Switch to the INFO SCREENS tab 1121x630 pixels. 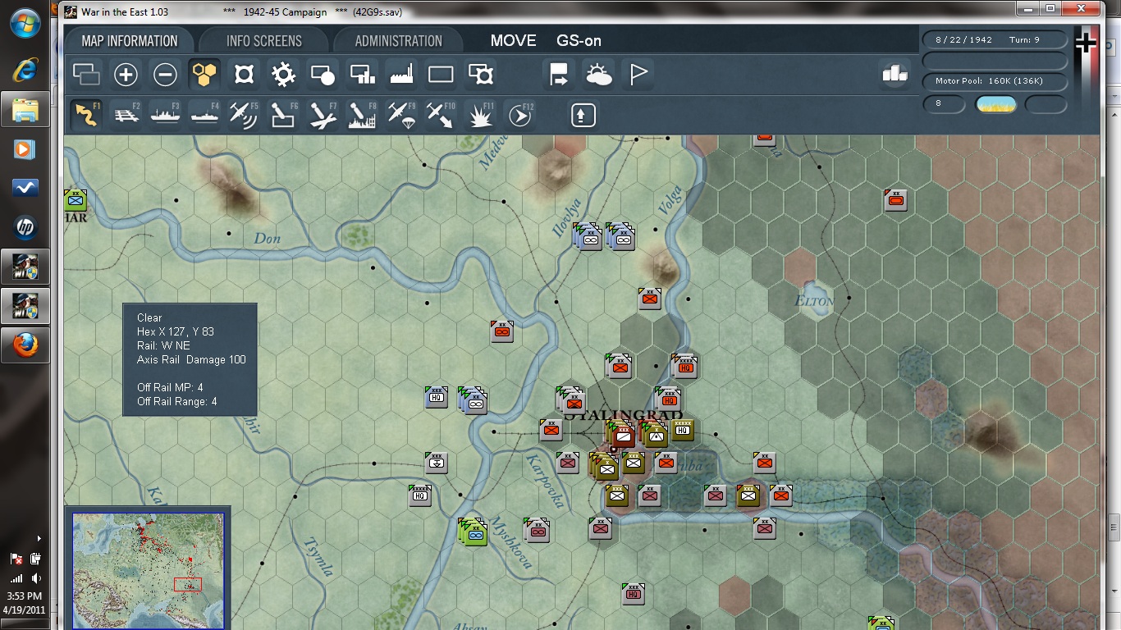[263, 41]
